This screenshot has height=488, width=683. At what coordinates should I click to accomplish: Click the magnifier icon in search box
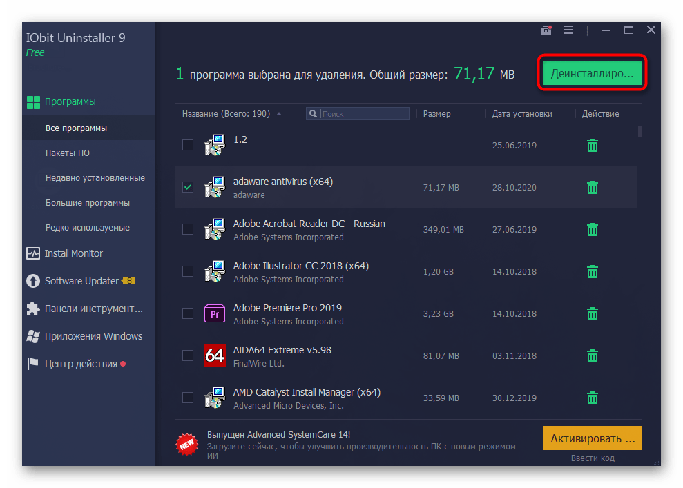click(313, 114)
